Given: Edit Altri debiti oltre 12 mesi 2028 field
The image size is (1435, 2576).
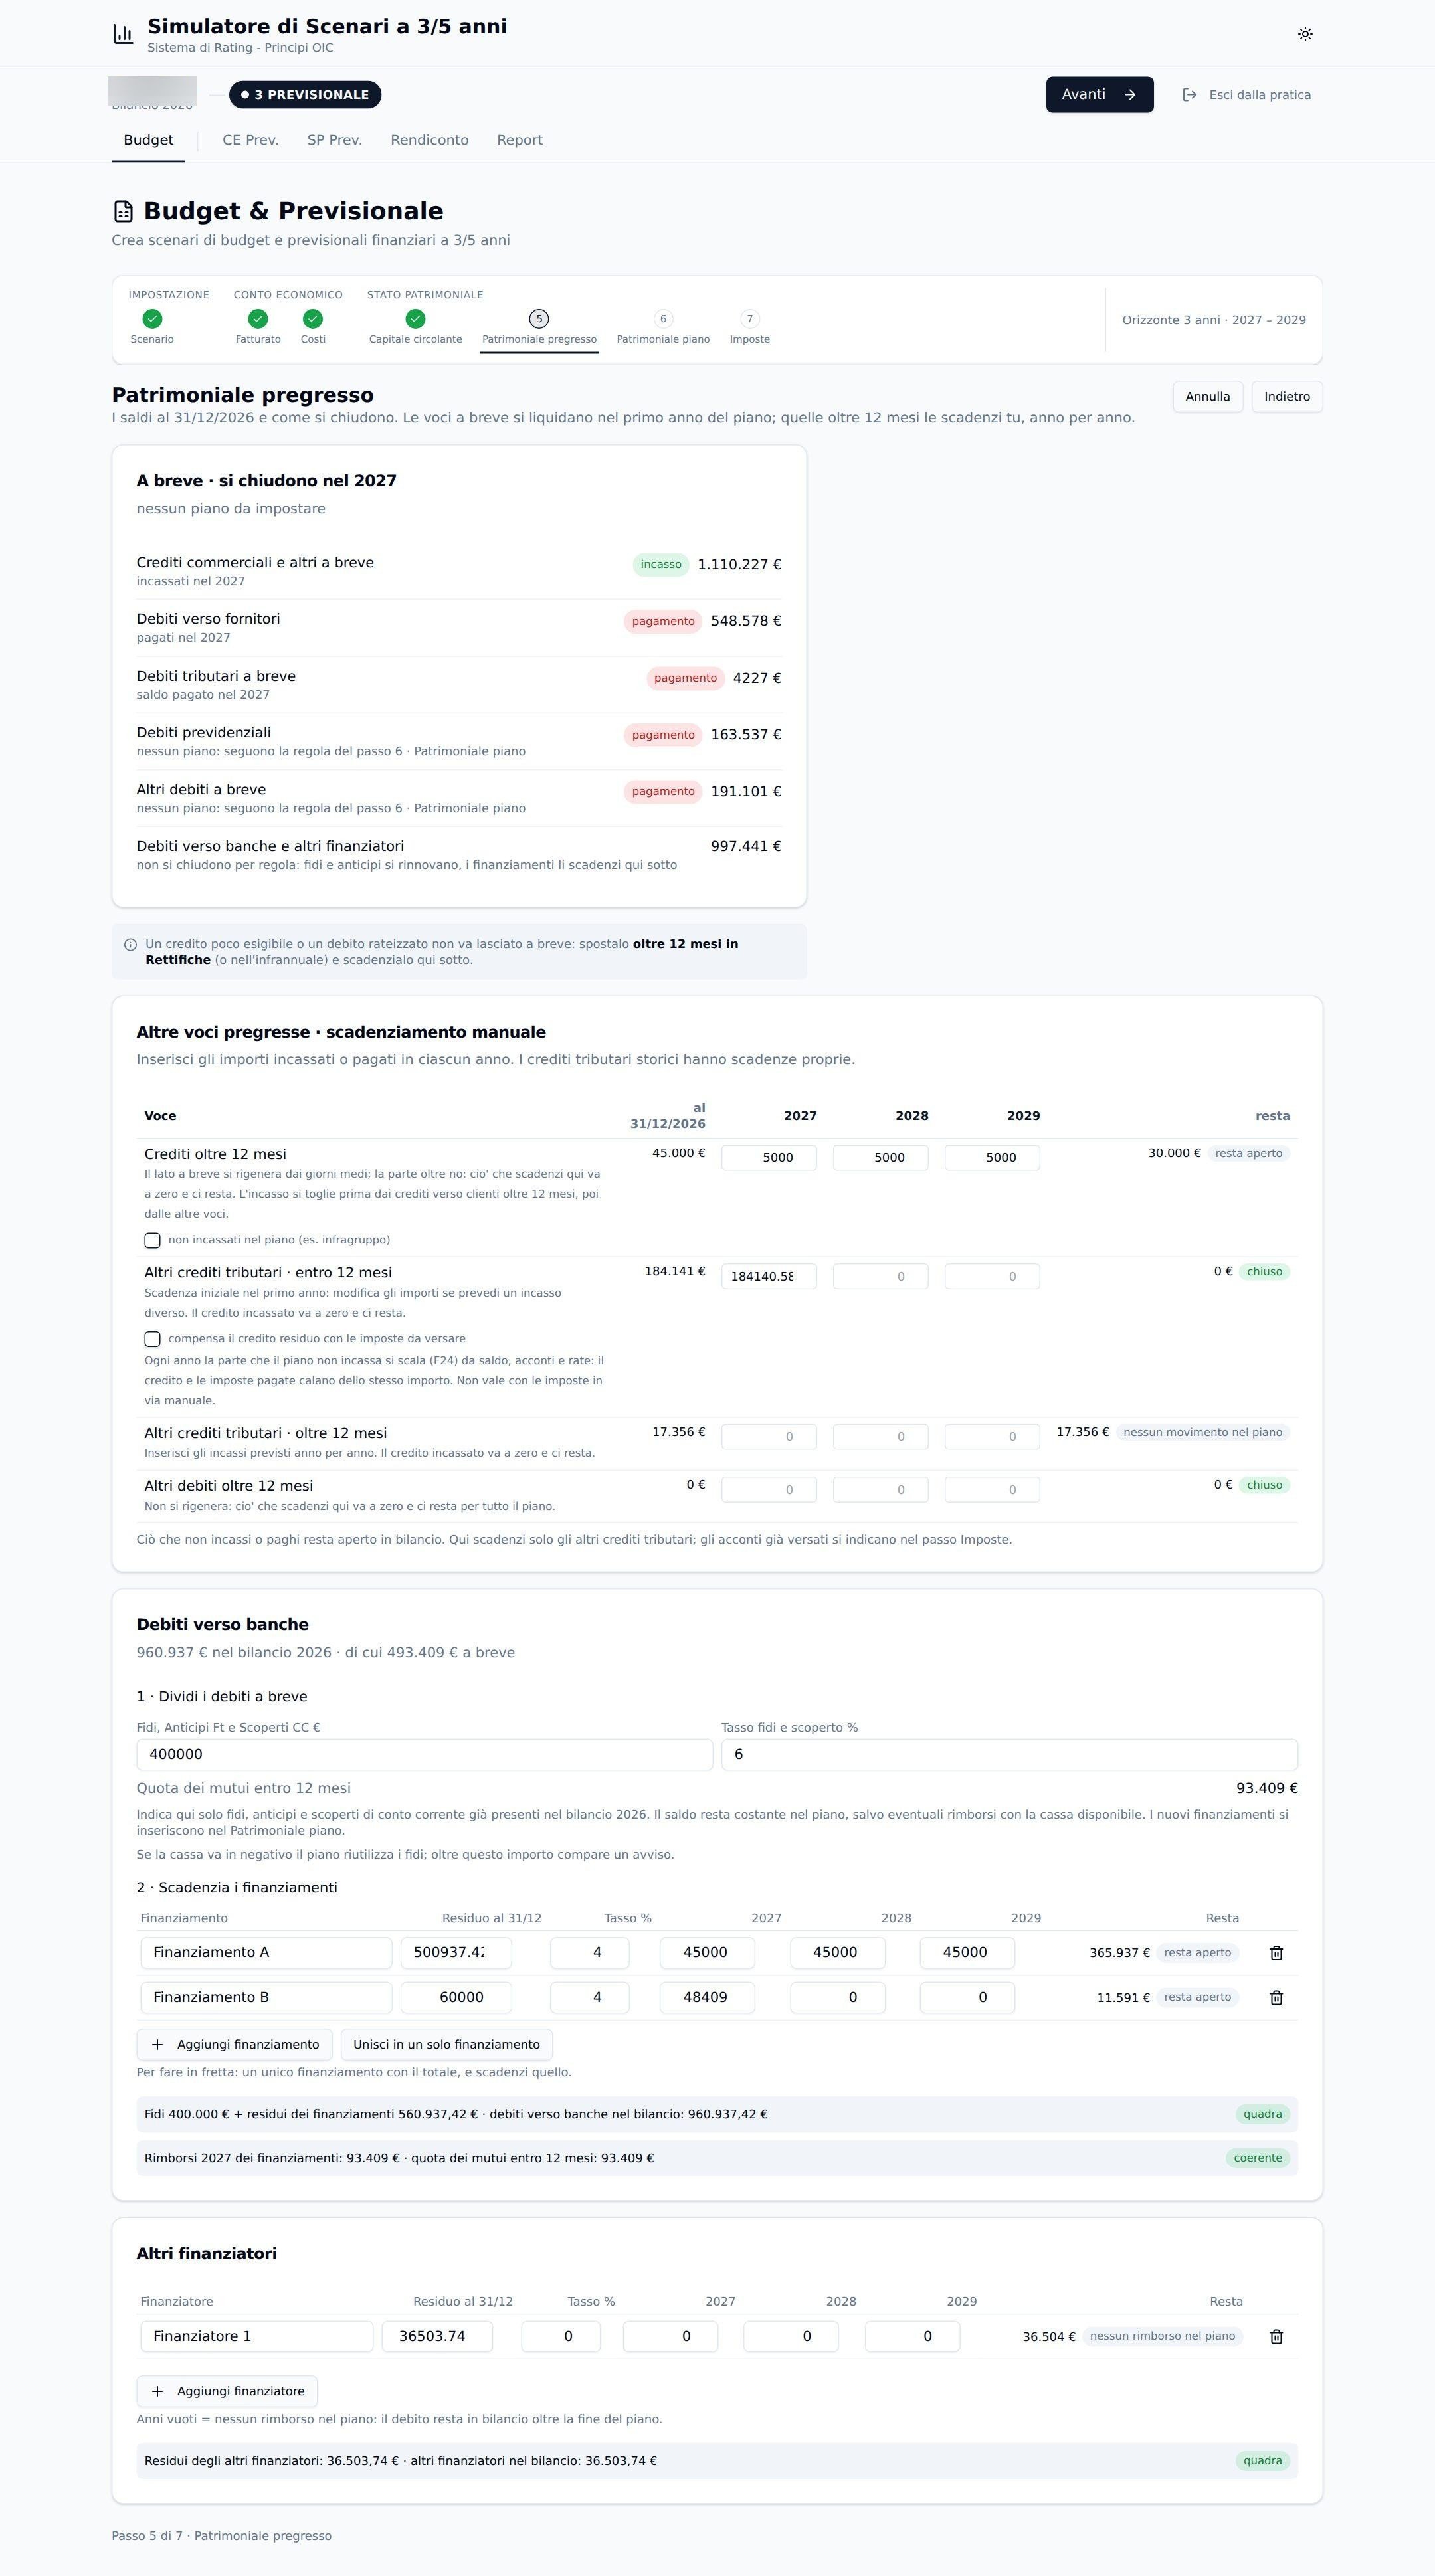Looking at the screenshot, I should point(880,1490).
